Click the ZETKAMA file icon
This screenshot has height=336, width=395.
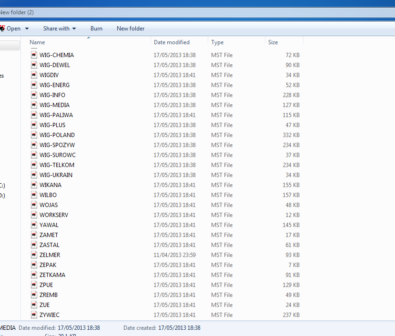click(x=34, y=275)
